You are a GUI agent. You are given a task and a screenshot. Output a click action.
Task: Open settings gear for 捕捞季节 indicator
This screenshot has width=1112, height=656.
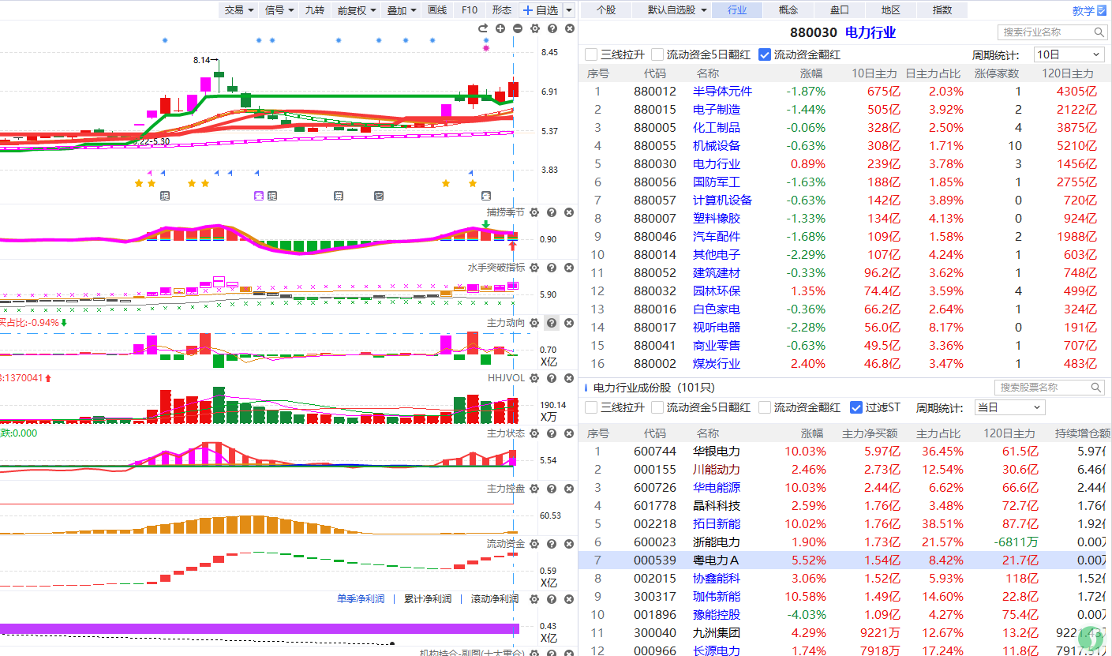534,212
